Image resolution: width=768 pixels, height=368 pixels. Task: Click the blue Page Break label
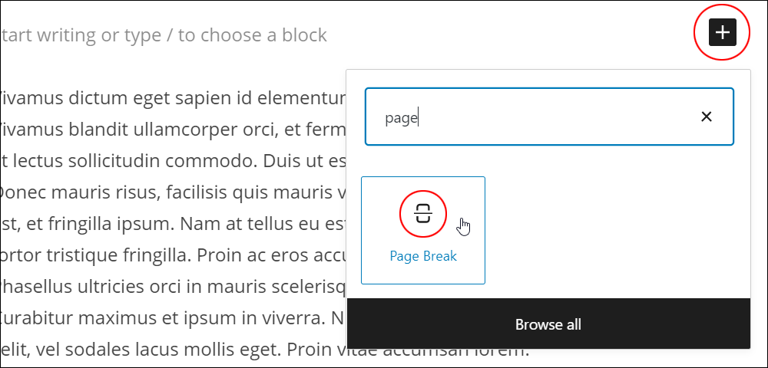click(x=423, y=256)
